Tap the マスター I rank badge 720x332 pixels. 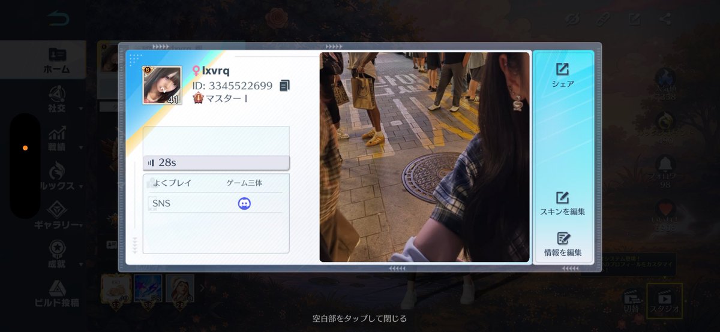point(199,99)
